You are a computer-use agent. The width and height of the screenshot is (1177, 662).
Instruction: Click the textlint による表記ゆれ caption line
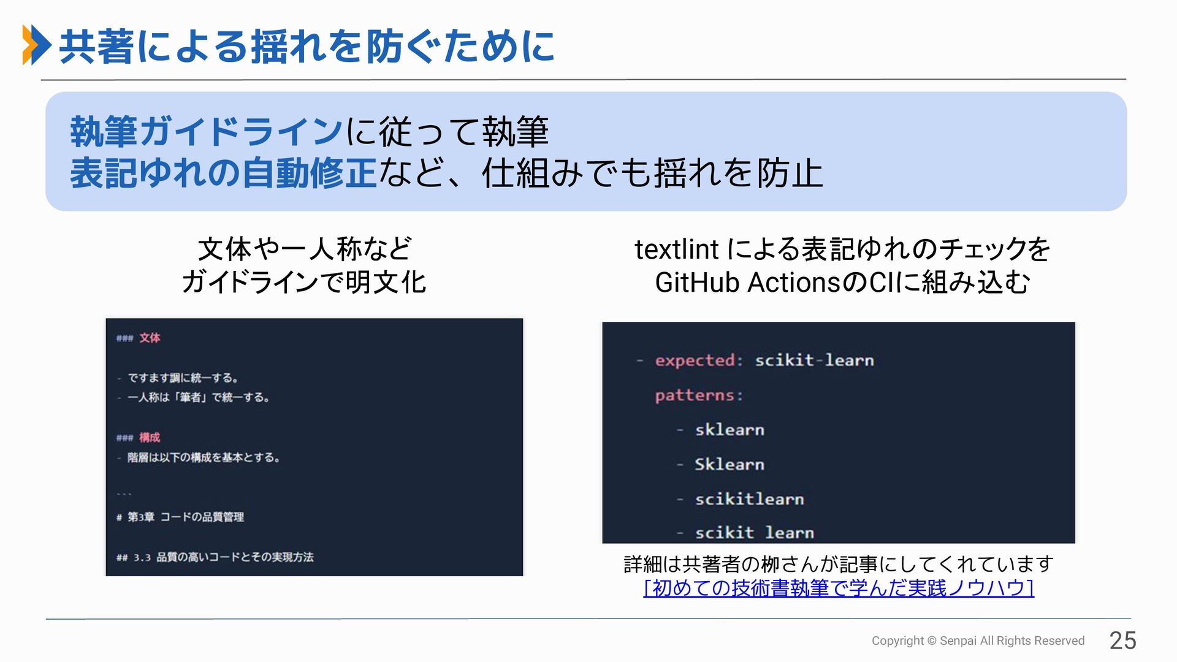click(842, 249)
